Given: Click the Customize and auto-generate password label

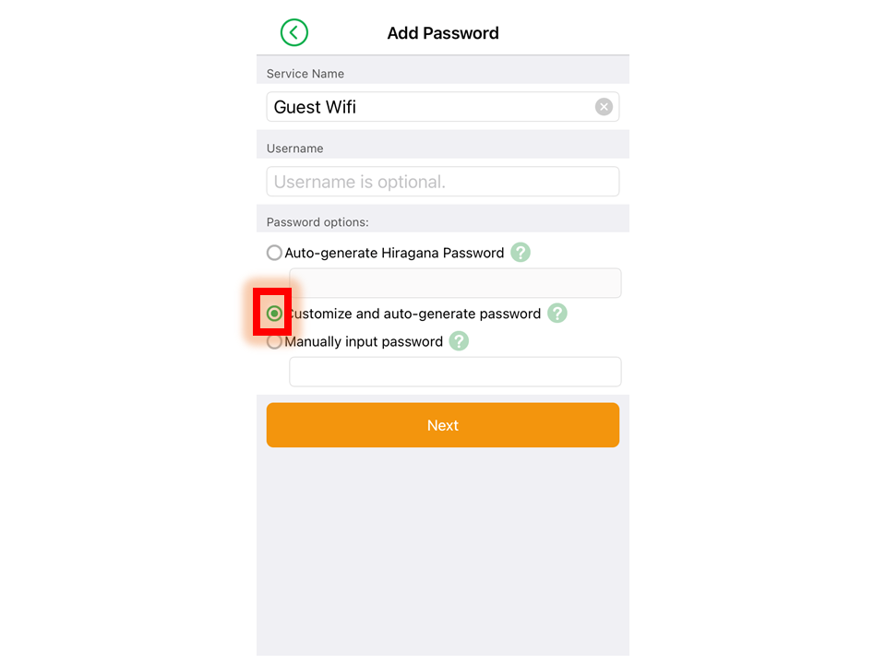Looking at the screenshot, I should tap(415, 314).
